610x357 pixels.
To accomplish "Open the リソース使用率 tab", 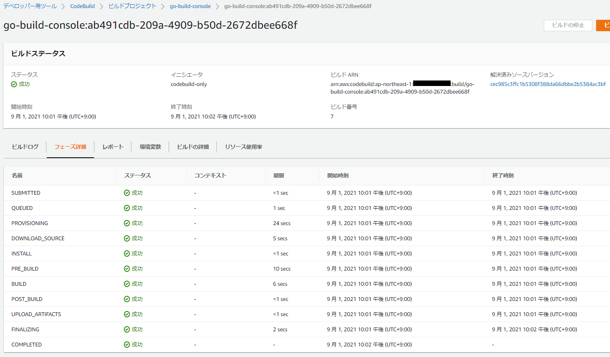I will [244, 147].
